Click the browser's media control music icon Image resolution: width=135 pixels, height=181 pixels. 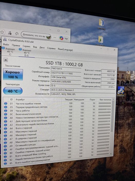point(10,33)
